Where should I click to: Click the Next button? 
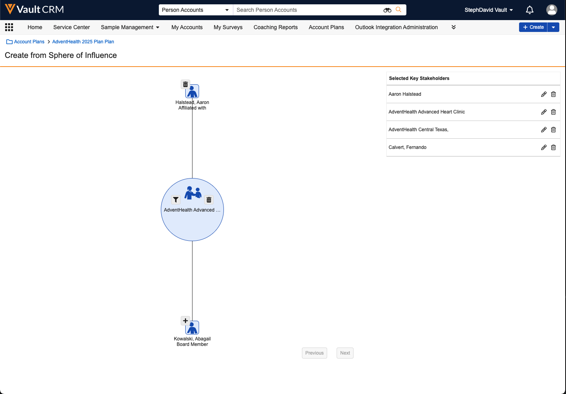[x=345, y=353]
